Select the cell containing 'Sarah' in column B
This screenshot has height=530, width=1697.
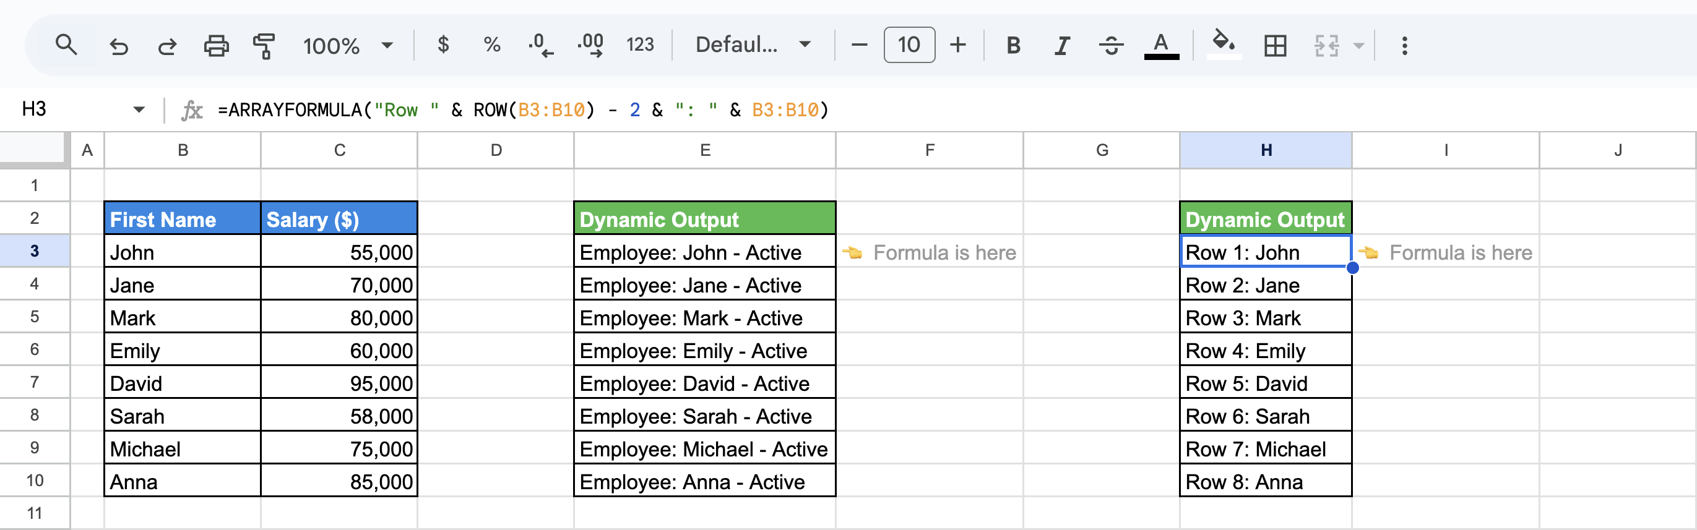tap(183, 415)
